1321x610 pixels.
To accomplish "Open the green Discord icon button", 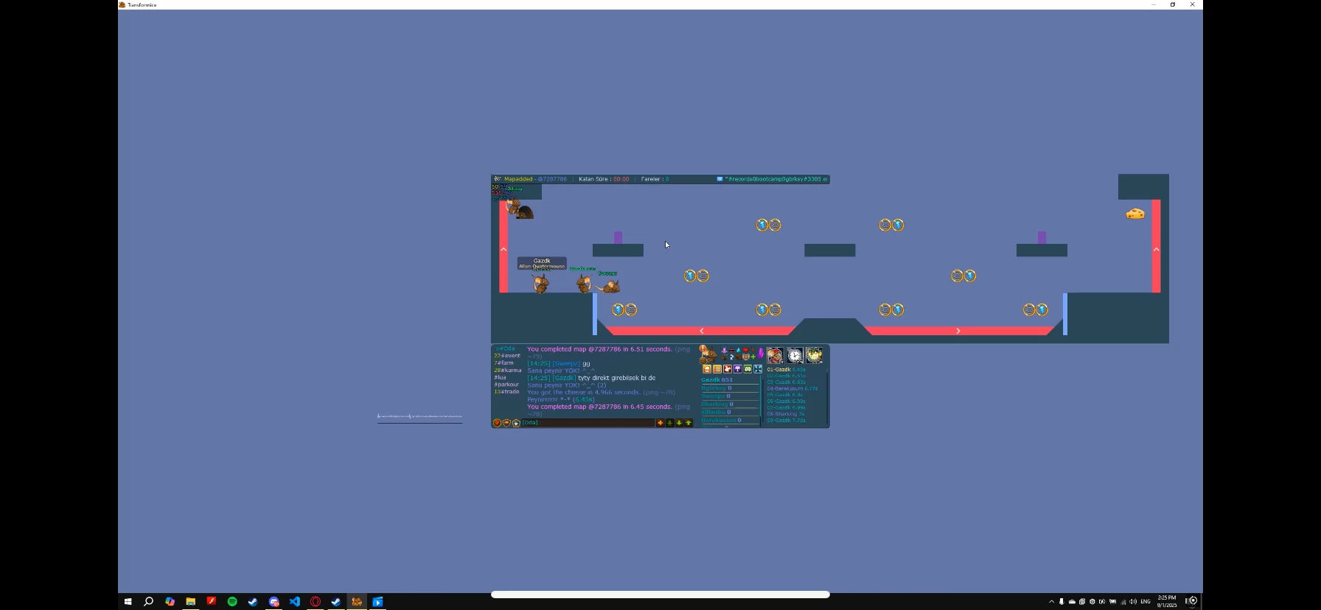I will point(747,369).
